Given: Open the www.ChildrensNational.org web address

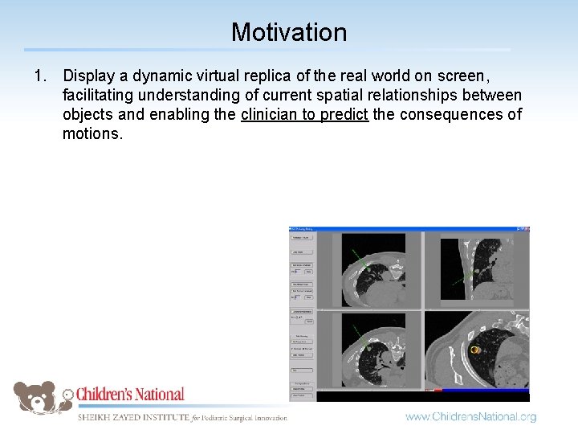Looking at the screenshot, I should point(470,416).
